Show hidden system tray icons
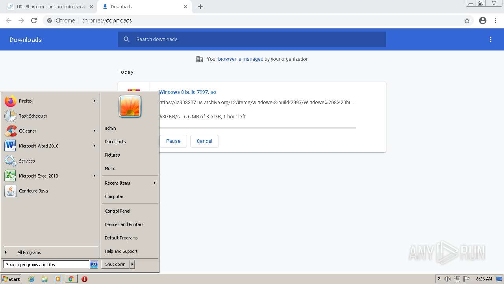The image size is (504, 284). click(x=439, y=279)
